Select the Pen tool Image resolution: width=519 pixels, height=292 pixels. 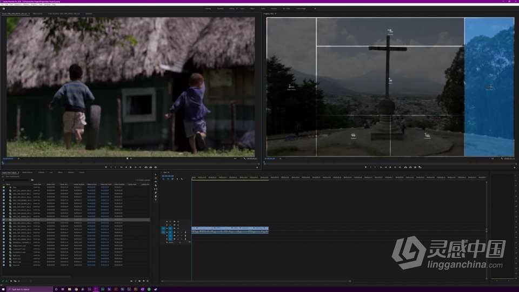156,193
